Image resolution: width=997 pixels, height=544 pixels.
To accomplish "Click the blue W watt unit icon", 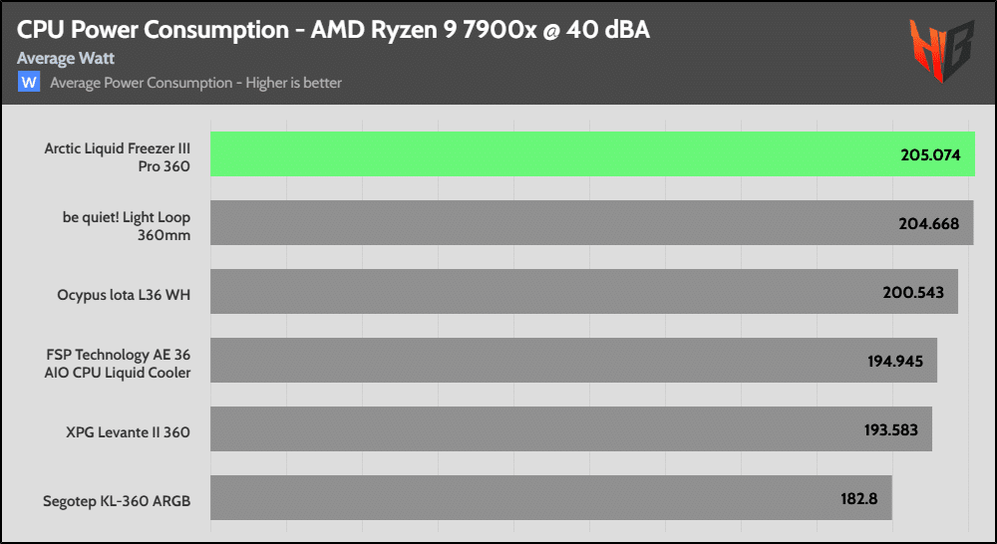I will 29,83.
